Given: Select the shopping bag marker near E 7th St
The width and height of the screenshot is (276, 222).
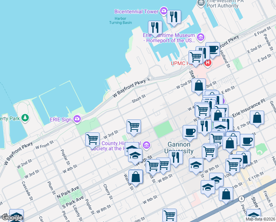Looking at the screenshot, I should pyautogui.click(x=257, y=118).
